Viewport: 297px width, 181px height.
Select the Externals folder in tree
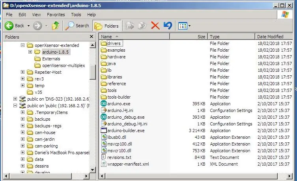(x=47, y=59)
